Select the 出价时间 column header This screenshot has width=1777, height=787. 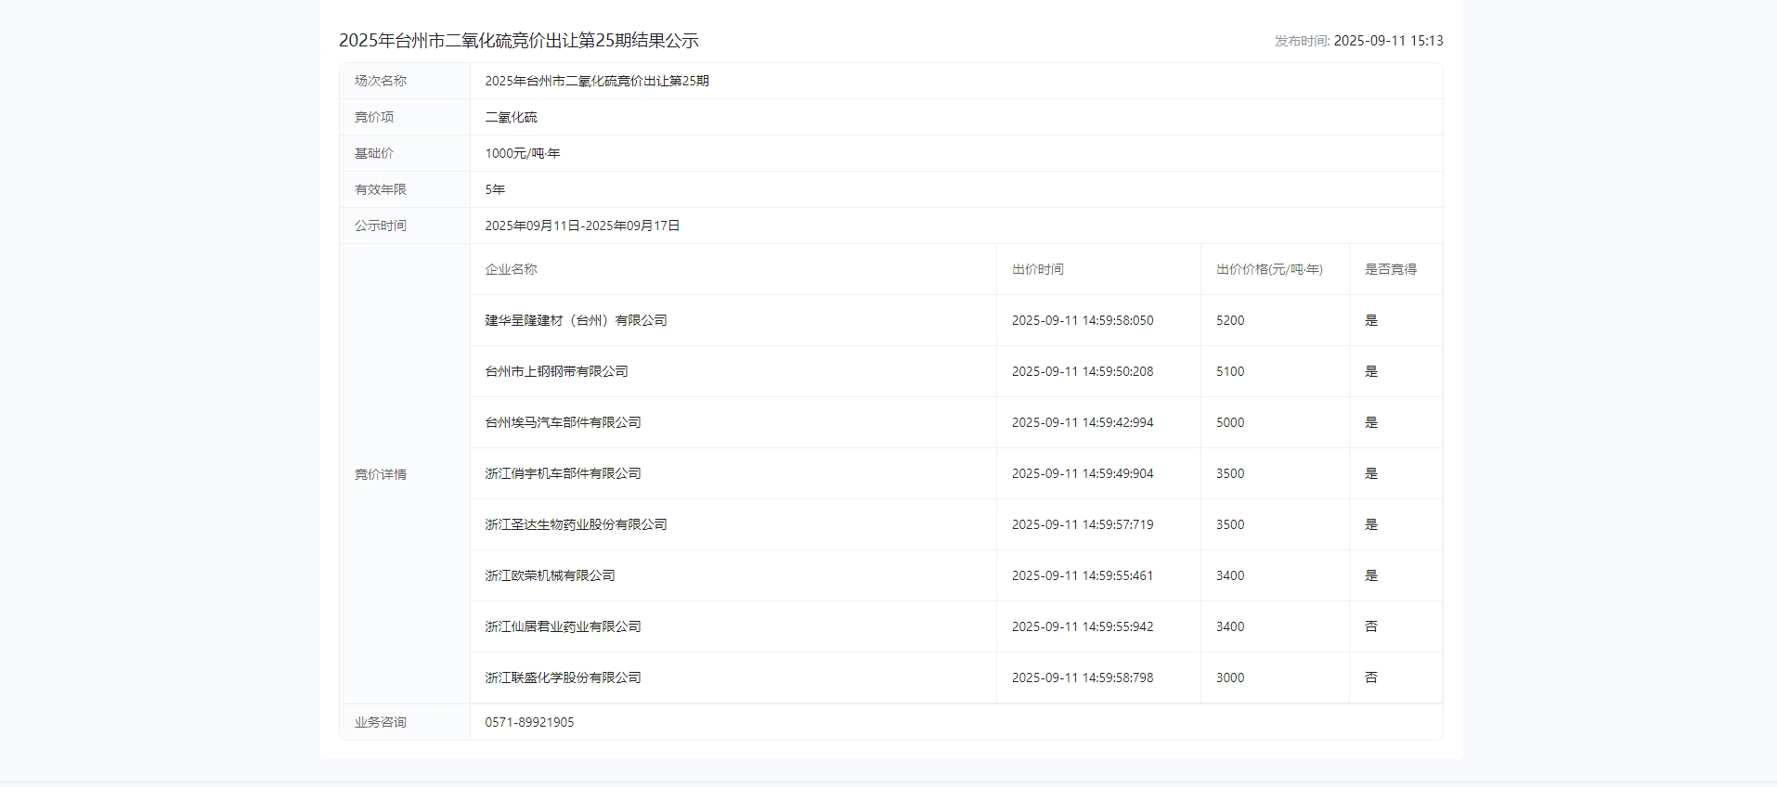(x=1037, y=269)
